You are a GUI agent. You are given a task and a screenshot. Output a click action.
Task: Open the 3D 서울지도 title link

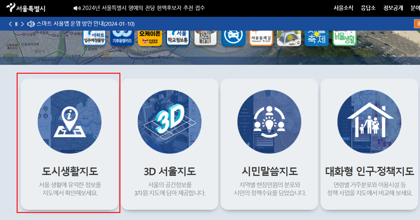(x=170, y=171)
